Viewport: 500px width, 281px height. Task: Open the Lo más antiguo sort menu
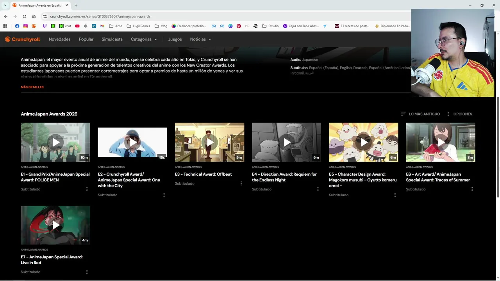click(x=420, y=114)
